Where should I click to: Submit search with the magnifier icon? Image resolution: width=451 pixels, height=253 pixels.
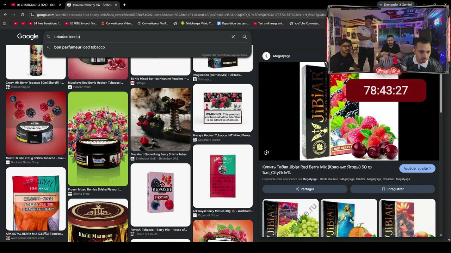245,37
